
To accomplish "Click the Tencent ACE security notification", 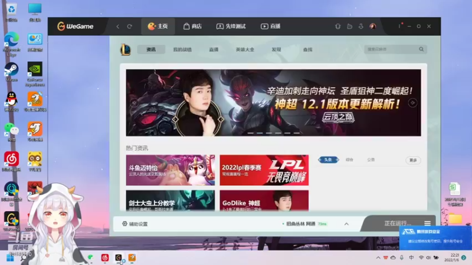I will [x=435, y=238].
